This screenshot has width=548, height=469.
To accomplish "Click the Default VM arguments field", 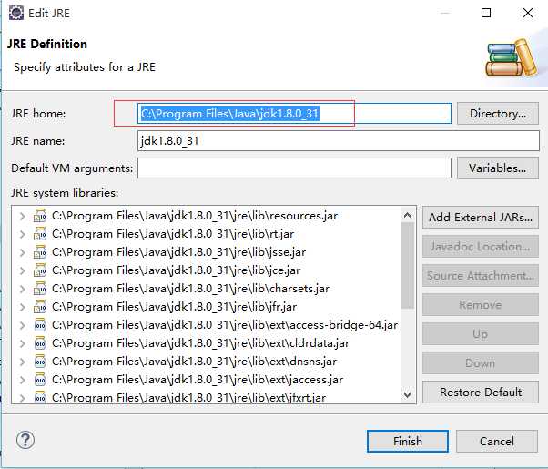I will [294, 168].
